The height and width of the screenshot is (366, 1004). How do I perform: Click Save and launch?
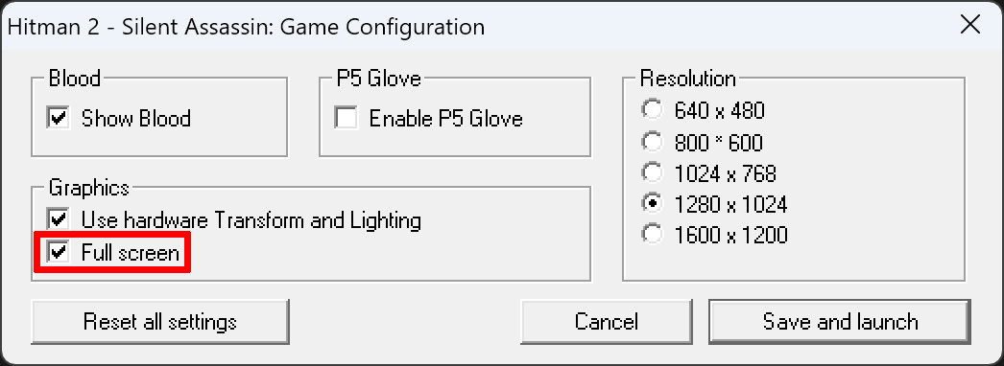pos(840,321)
